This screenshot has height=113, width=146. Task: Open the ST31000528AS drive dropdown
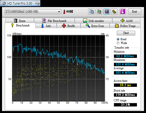coord(33,12)
